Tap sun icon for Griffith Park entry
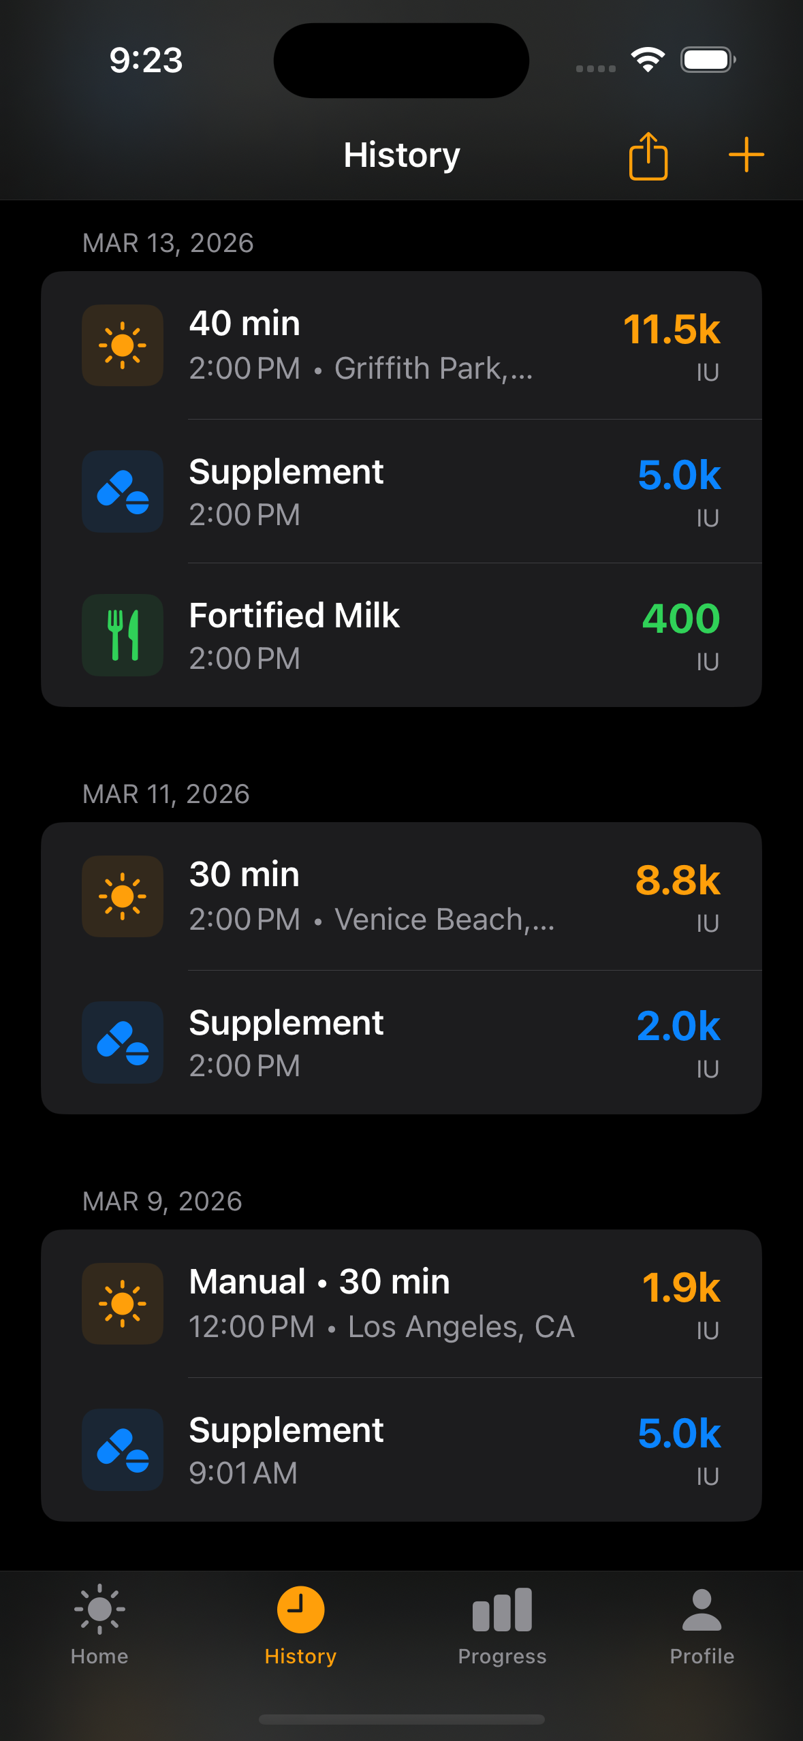The width and height of the screenshot is (803, 1741). pyautogui.click(x=123, y=345)
